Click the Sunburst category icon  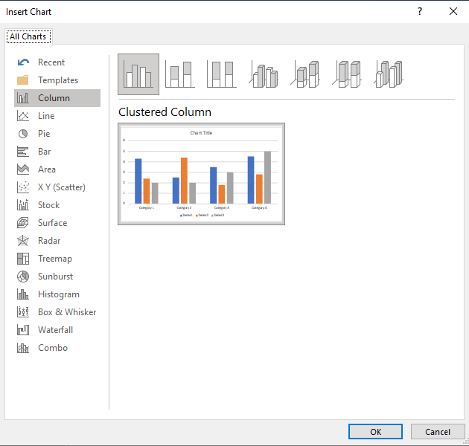(x=23, y=277)
